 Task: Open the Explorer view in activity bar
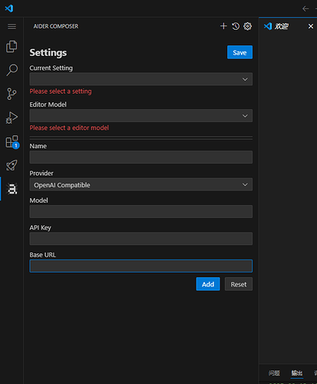12,46
